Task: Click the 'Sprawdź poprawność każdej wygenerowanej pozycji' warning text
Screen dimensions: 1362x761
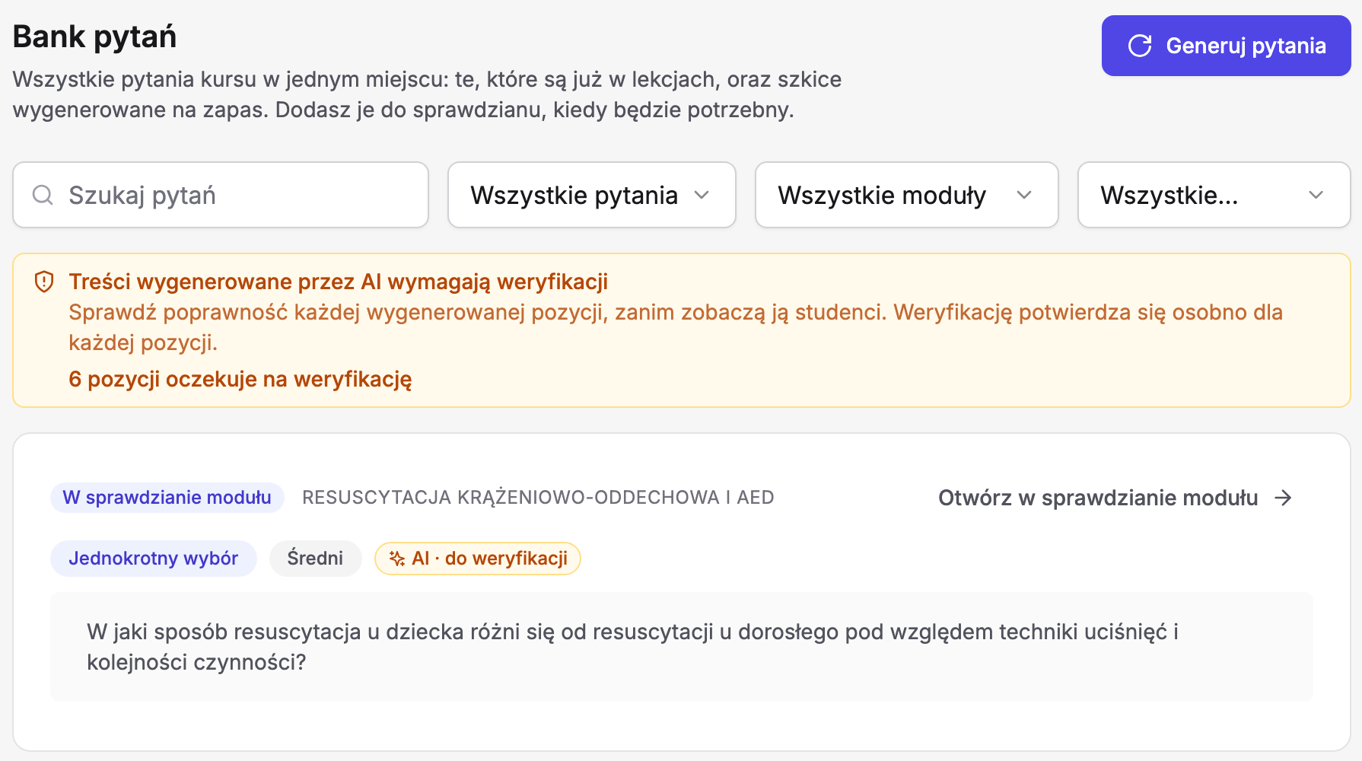Action: point(676,327)
